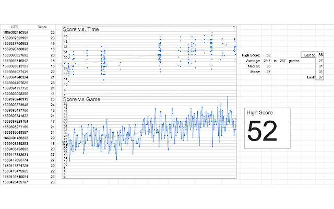Click the Score v.s Game line chart
The height and width of the screenshot is (209, 334).
[149, 137]
